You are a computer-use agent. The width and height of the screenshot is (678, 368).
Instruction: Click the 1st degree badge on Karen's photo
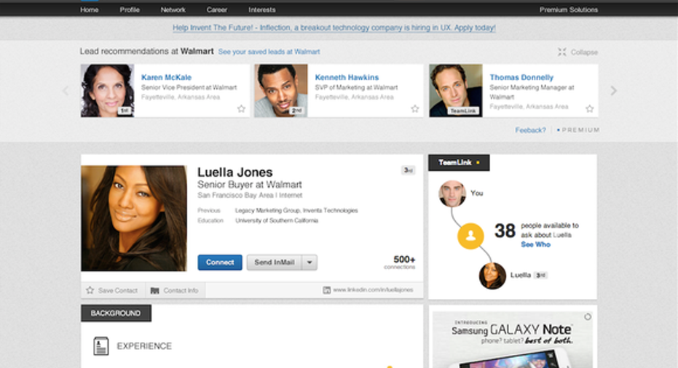pos(125,111)
